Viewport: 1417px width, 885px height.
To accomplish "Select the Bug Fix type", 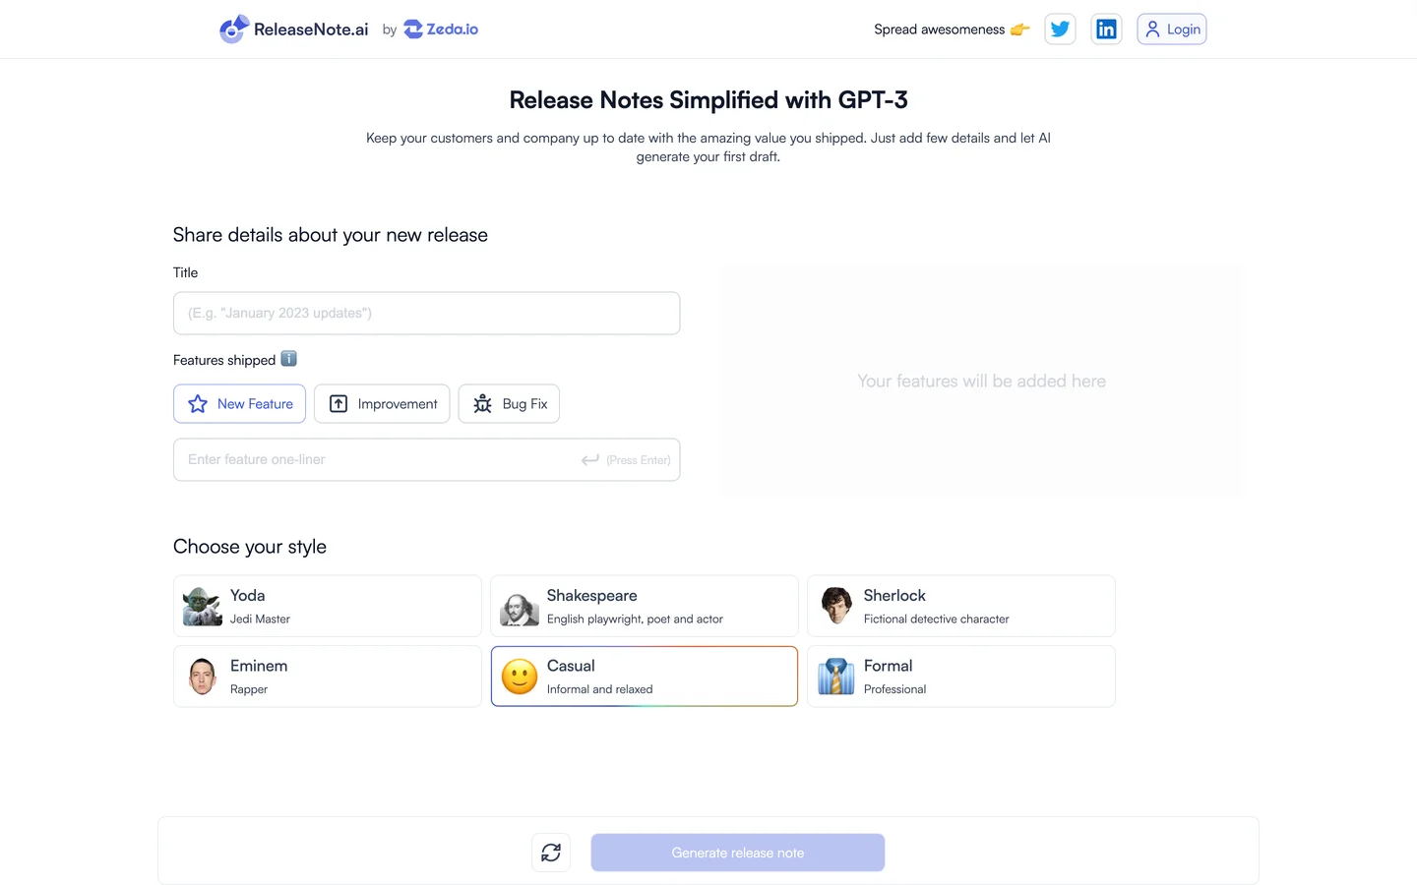I will (509, 404).
